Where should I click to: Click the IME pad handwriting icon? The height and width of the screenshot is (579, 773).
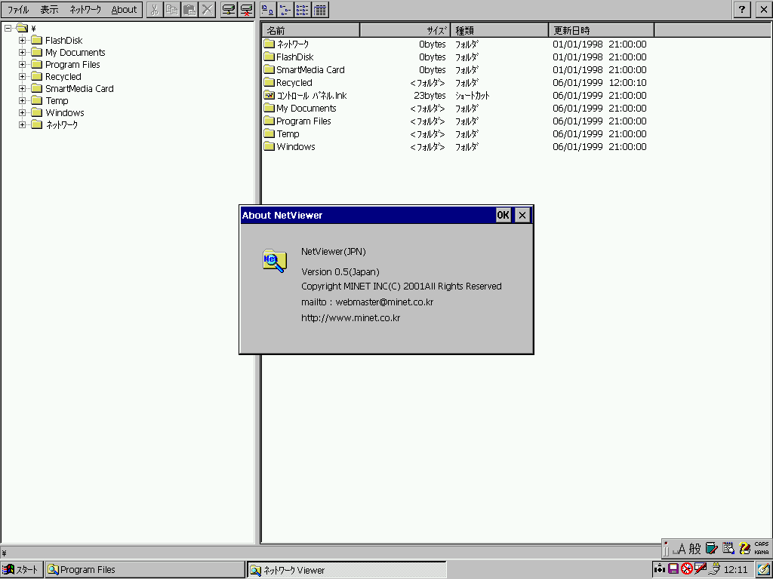[728, 548]
